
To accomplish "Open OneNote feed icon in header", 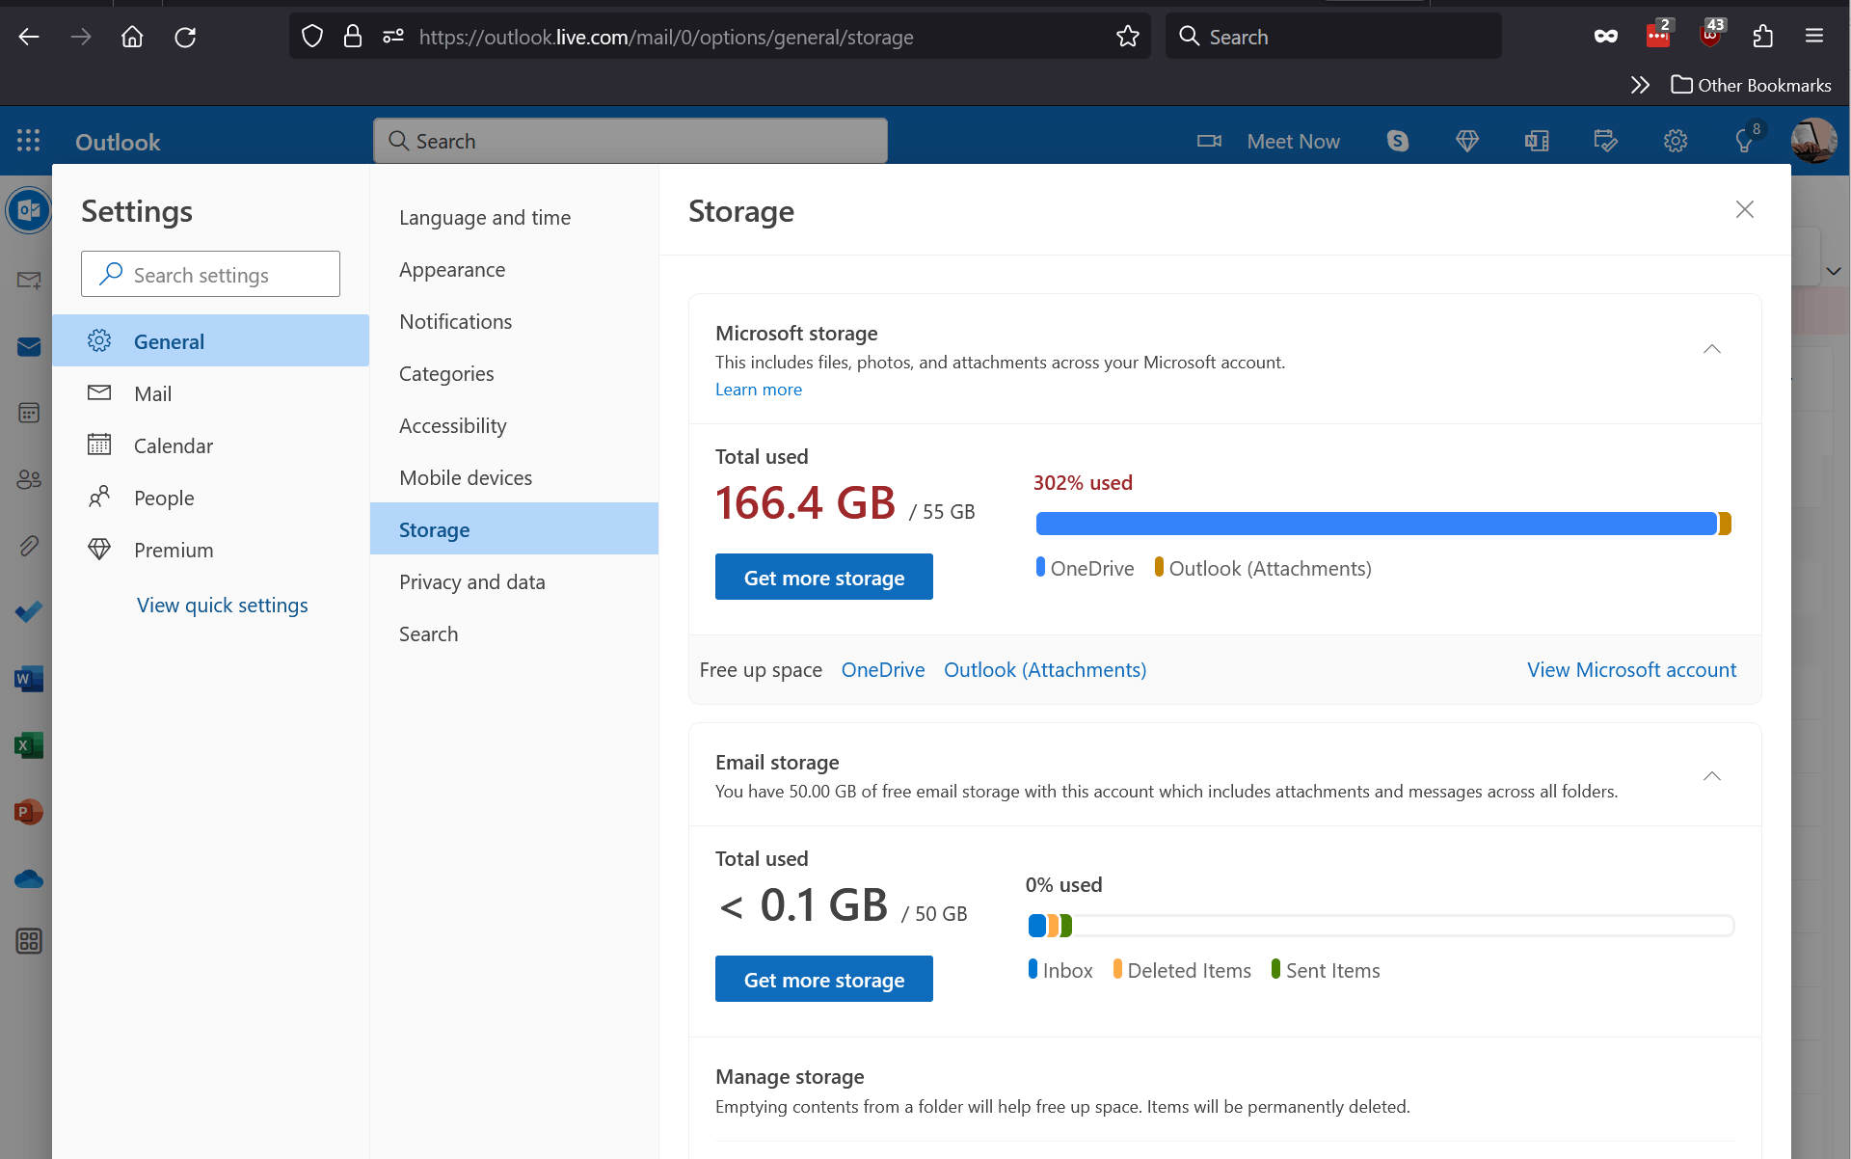I will pos(1537,142).
